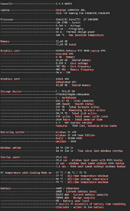Click the Windows 11 x64 Home Edition line
This screenshot has height=211, width=130.
(x=75, y=135)
